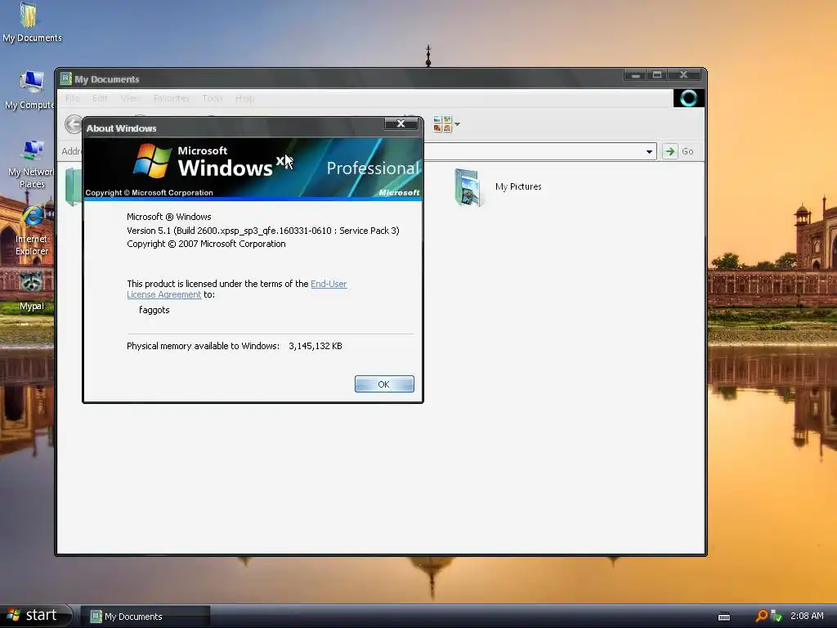Click the physical memory value 3,145,132 KB

(x=316, y=346)
